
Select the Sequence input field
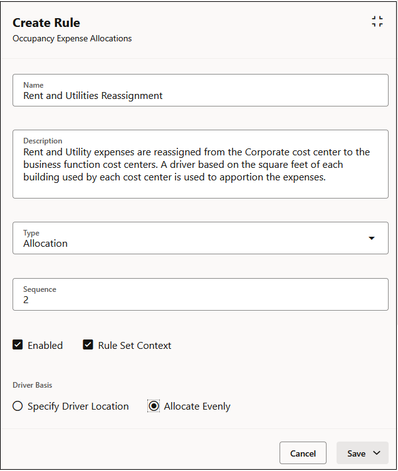[x=201, y=294]
